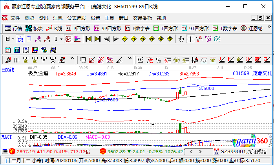The image size is (274, 165).
Task: Open the 浏览 menu
Action: point(29,18)
